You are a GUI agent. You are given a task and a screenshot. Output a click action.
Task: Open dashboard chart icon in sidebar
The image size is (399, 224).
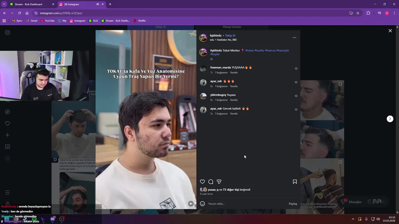coord(7,147)
